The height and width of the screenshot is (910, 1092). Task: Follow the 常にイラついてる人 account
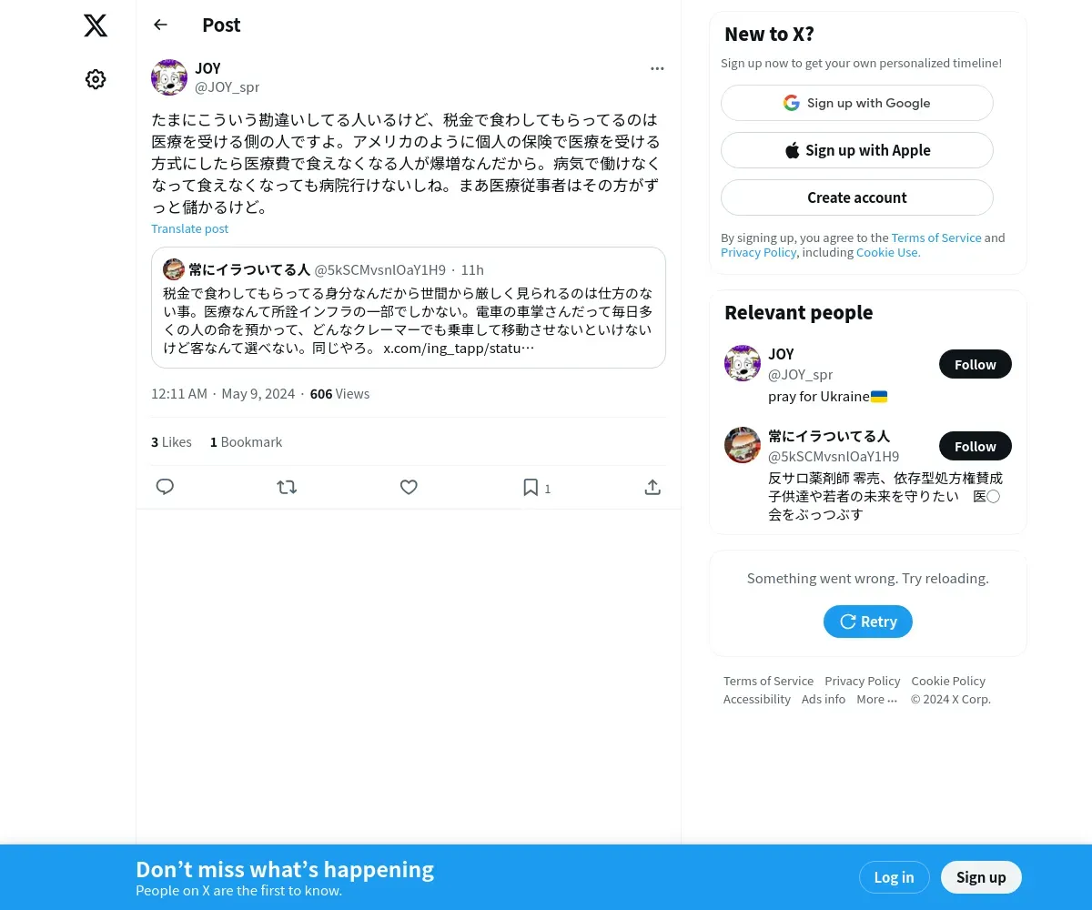tap(976, 446)
